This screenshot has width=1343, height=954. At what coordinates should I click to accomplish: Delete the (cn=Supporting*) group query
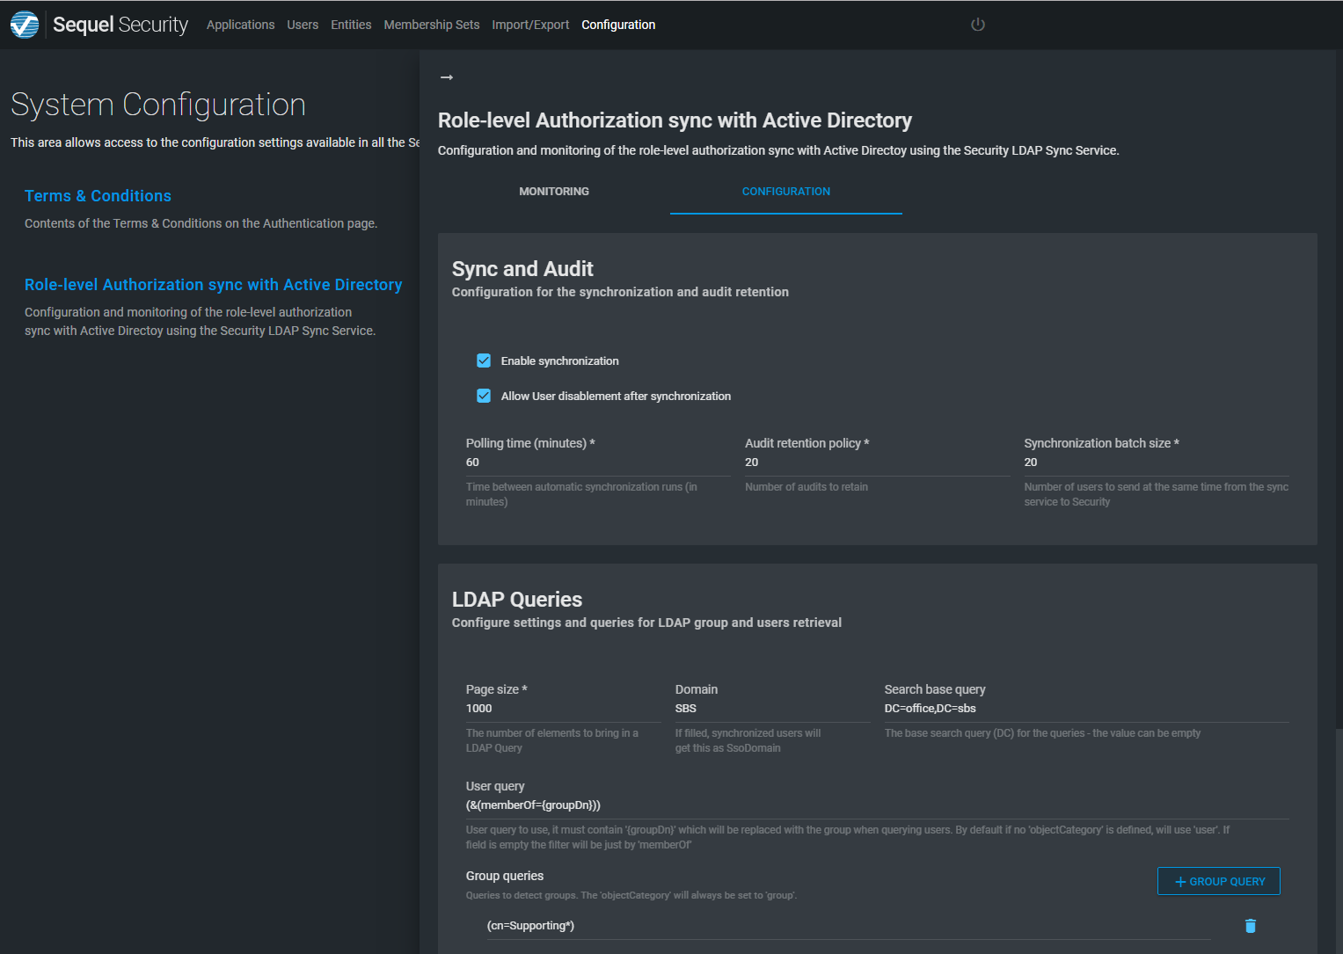[1250, 926]
